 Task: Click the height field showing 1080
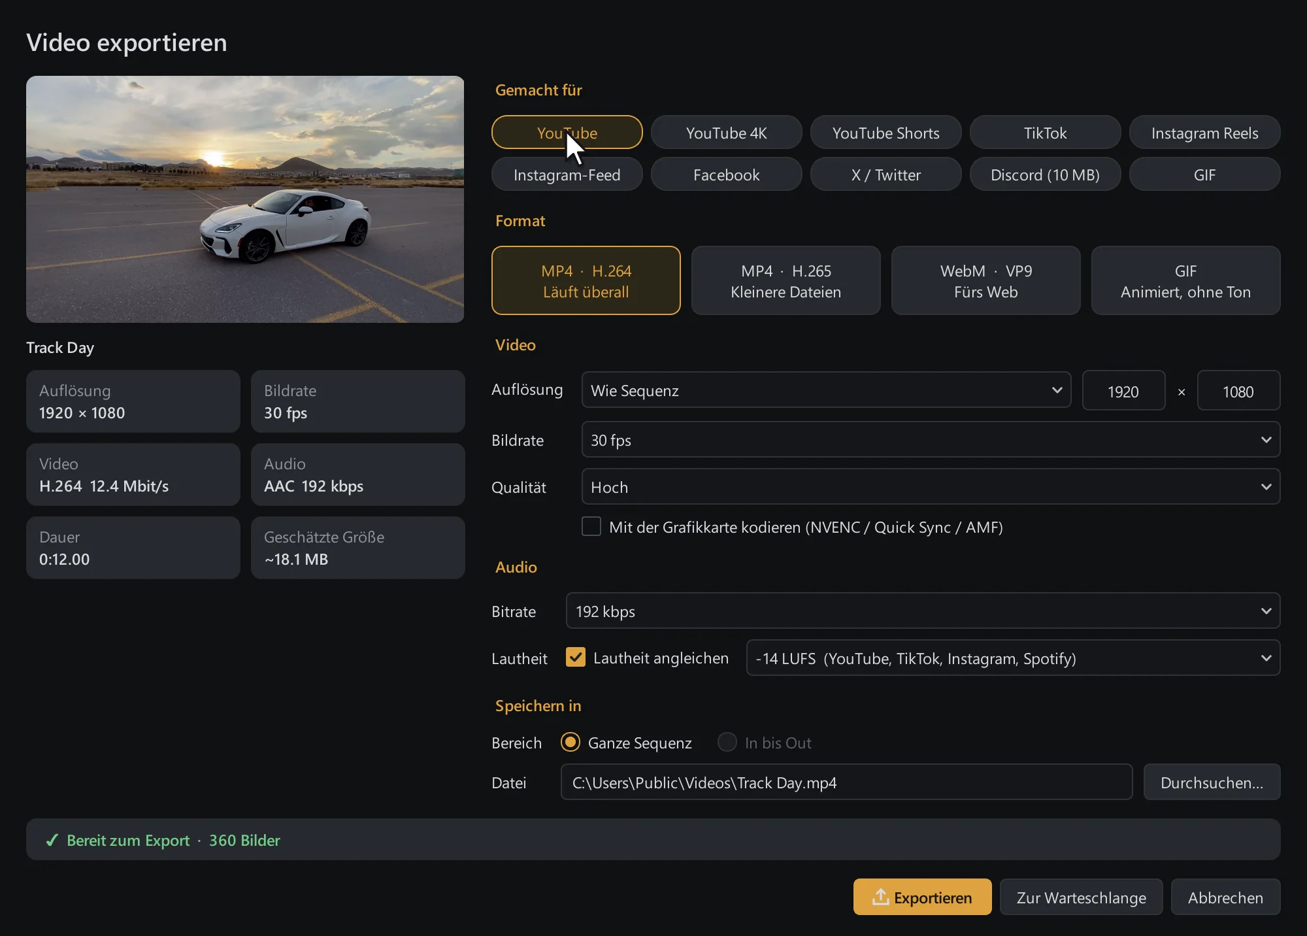pyautogui.click(x=1239, y=391)
